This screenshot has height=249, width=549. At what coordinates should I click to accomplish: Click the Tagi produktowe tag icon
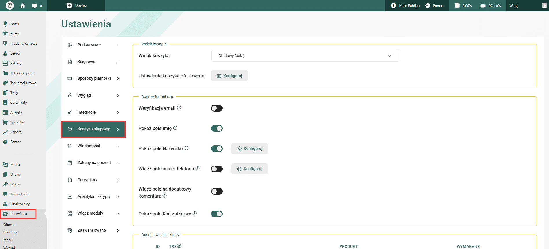point(5,83)
